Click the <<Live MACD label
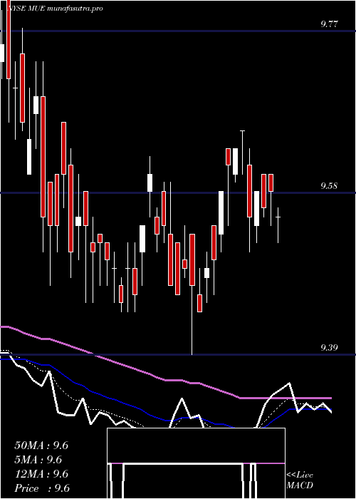The width and height of the screenshot is (356, 499). (x=300, y=480)
